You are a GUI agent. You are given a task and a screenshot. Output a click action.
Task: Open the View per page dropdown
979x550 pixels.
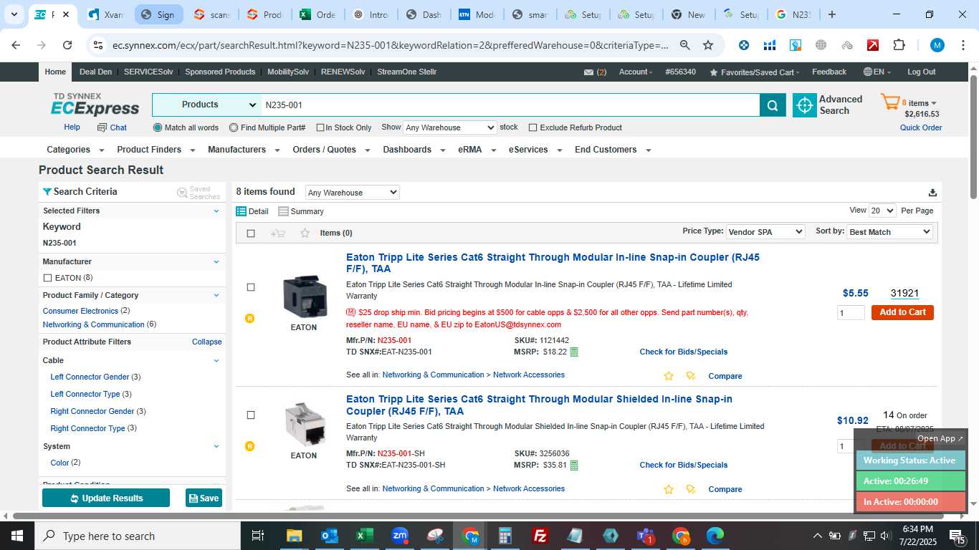point(882,211)
